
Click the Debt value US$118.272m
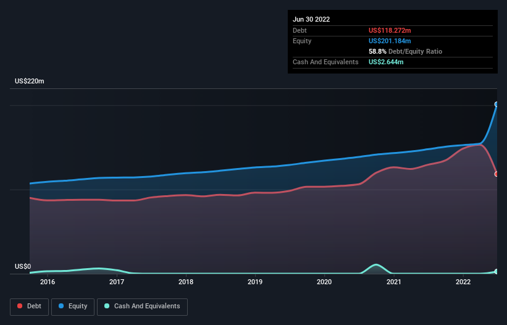(x=390, y=30)
